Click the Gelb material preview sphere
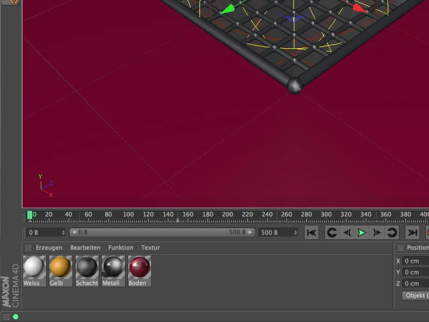This screenshot has width=429, height=322. click(x=60, y=267)
